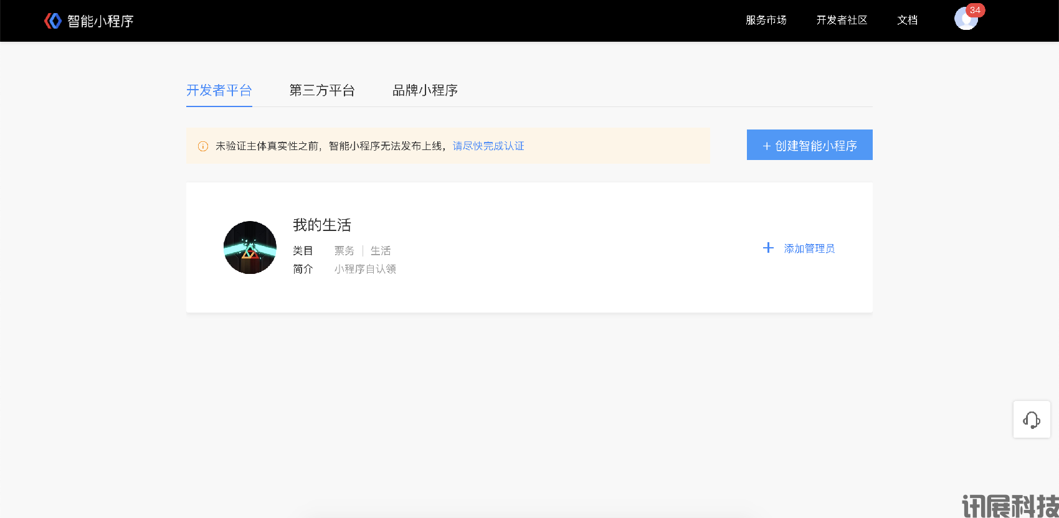This screenshot has width=1059, height=518.
Task: Follow the 请尽快完成认证 link
Action: [488, 146]
